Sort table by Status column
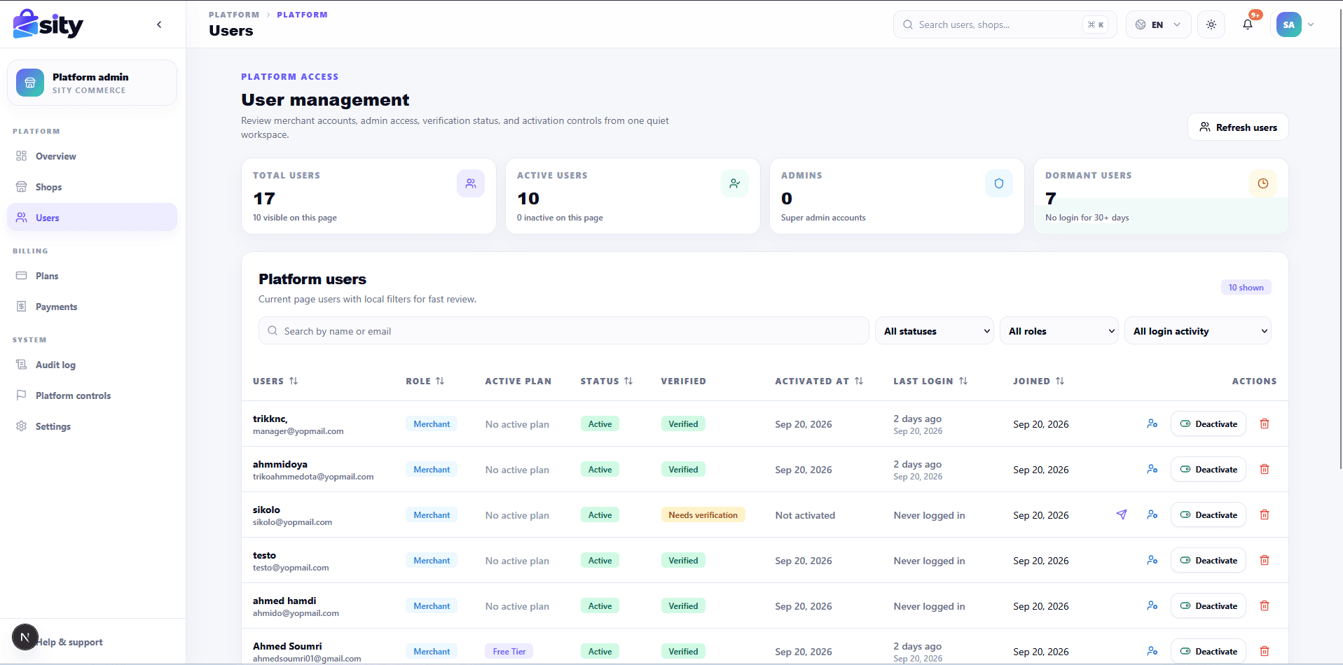Image resolution: width=1343 pixels, height=665 pixels. click(x=607, y=381)
